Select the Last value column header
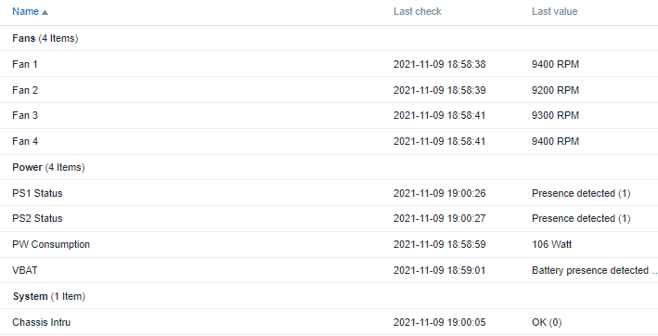The image size is (658, 336). 554,11
